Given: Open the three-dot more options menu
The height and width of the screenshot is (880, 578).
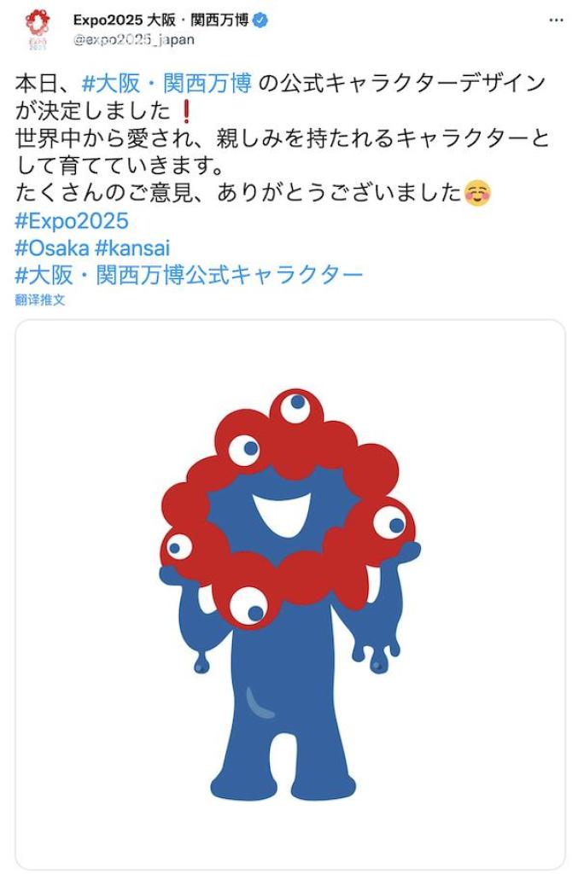Looking at the screenshot, I should point(556,20).
